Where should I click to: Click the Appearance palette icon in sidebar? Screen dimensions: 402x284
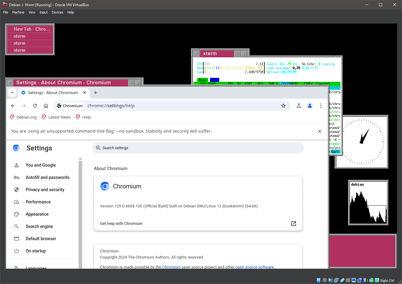[16, 214]
